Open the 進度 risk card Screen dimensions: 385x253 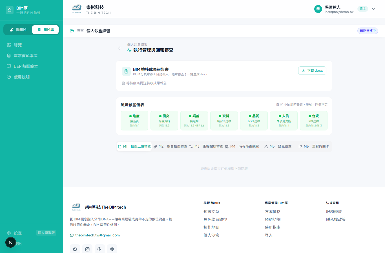coord(134,121)
